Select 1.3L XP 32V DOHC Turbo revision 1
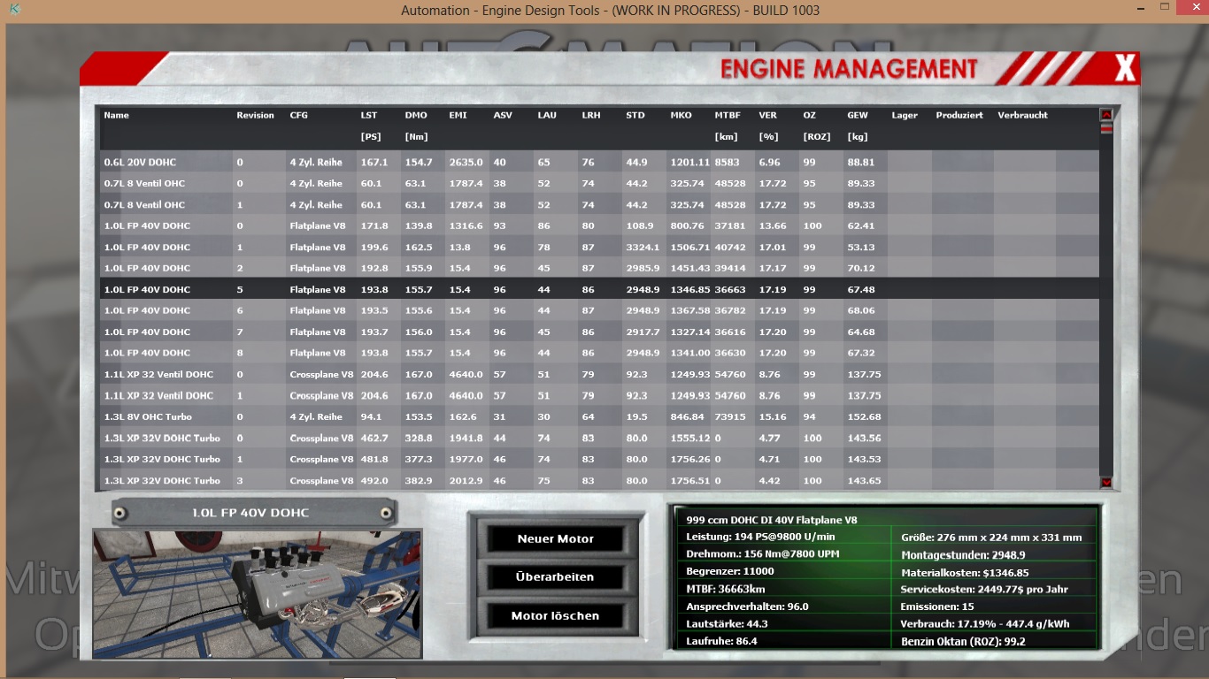Image resolution: width=1209 pixels, height=679 pixels. tap(599, 459)
